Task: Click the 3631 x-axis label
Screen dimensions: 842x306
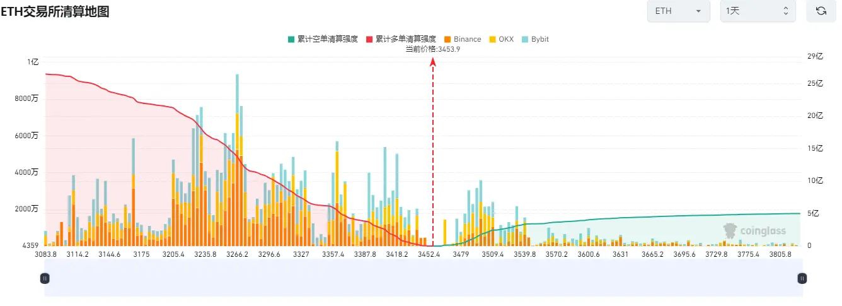Action: tap(621, 254)
